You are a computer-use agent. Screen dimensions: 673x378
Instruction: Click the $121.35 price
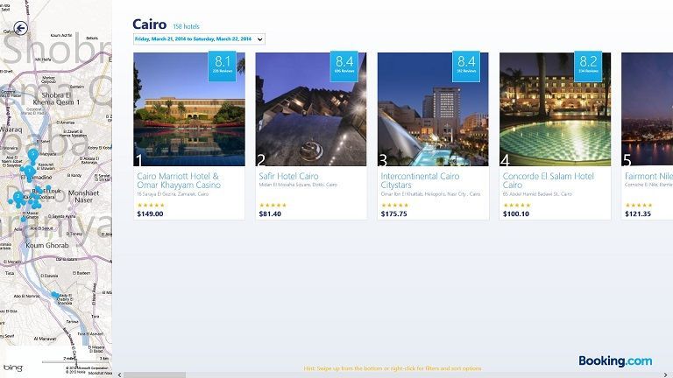click(638, 213)
